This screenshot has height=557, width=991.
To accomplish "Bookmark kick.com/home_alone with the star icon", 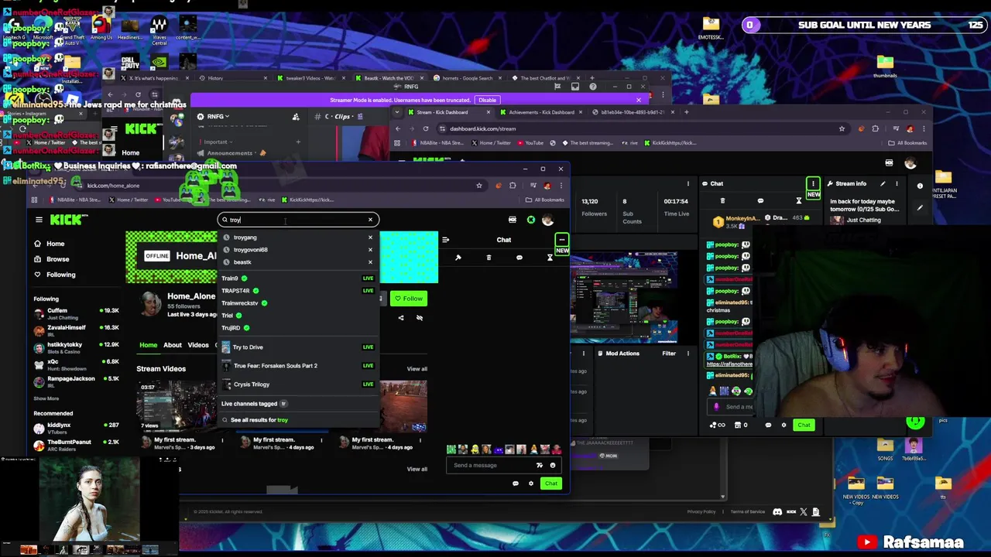I will pyautogui.click(x=479, y=186).
